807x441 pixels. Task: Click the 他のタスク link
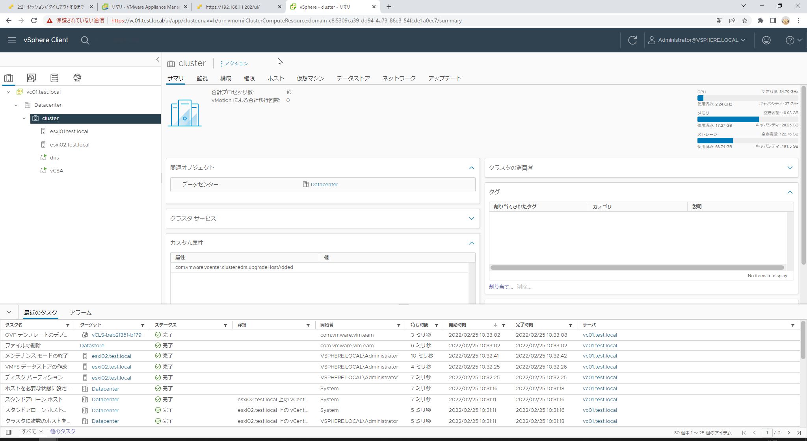pyautogui.click(x=63, y=432)
